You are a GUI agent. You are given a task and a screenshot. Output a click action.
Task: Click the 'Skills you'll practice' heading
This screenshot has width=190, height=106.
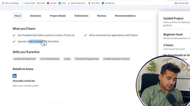click(26, 52)
